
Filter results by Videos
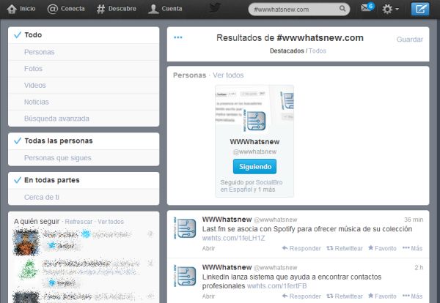click(84, 85)
